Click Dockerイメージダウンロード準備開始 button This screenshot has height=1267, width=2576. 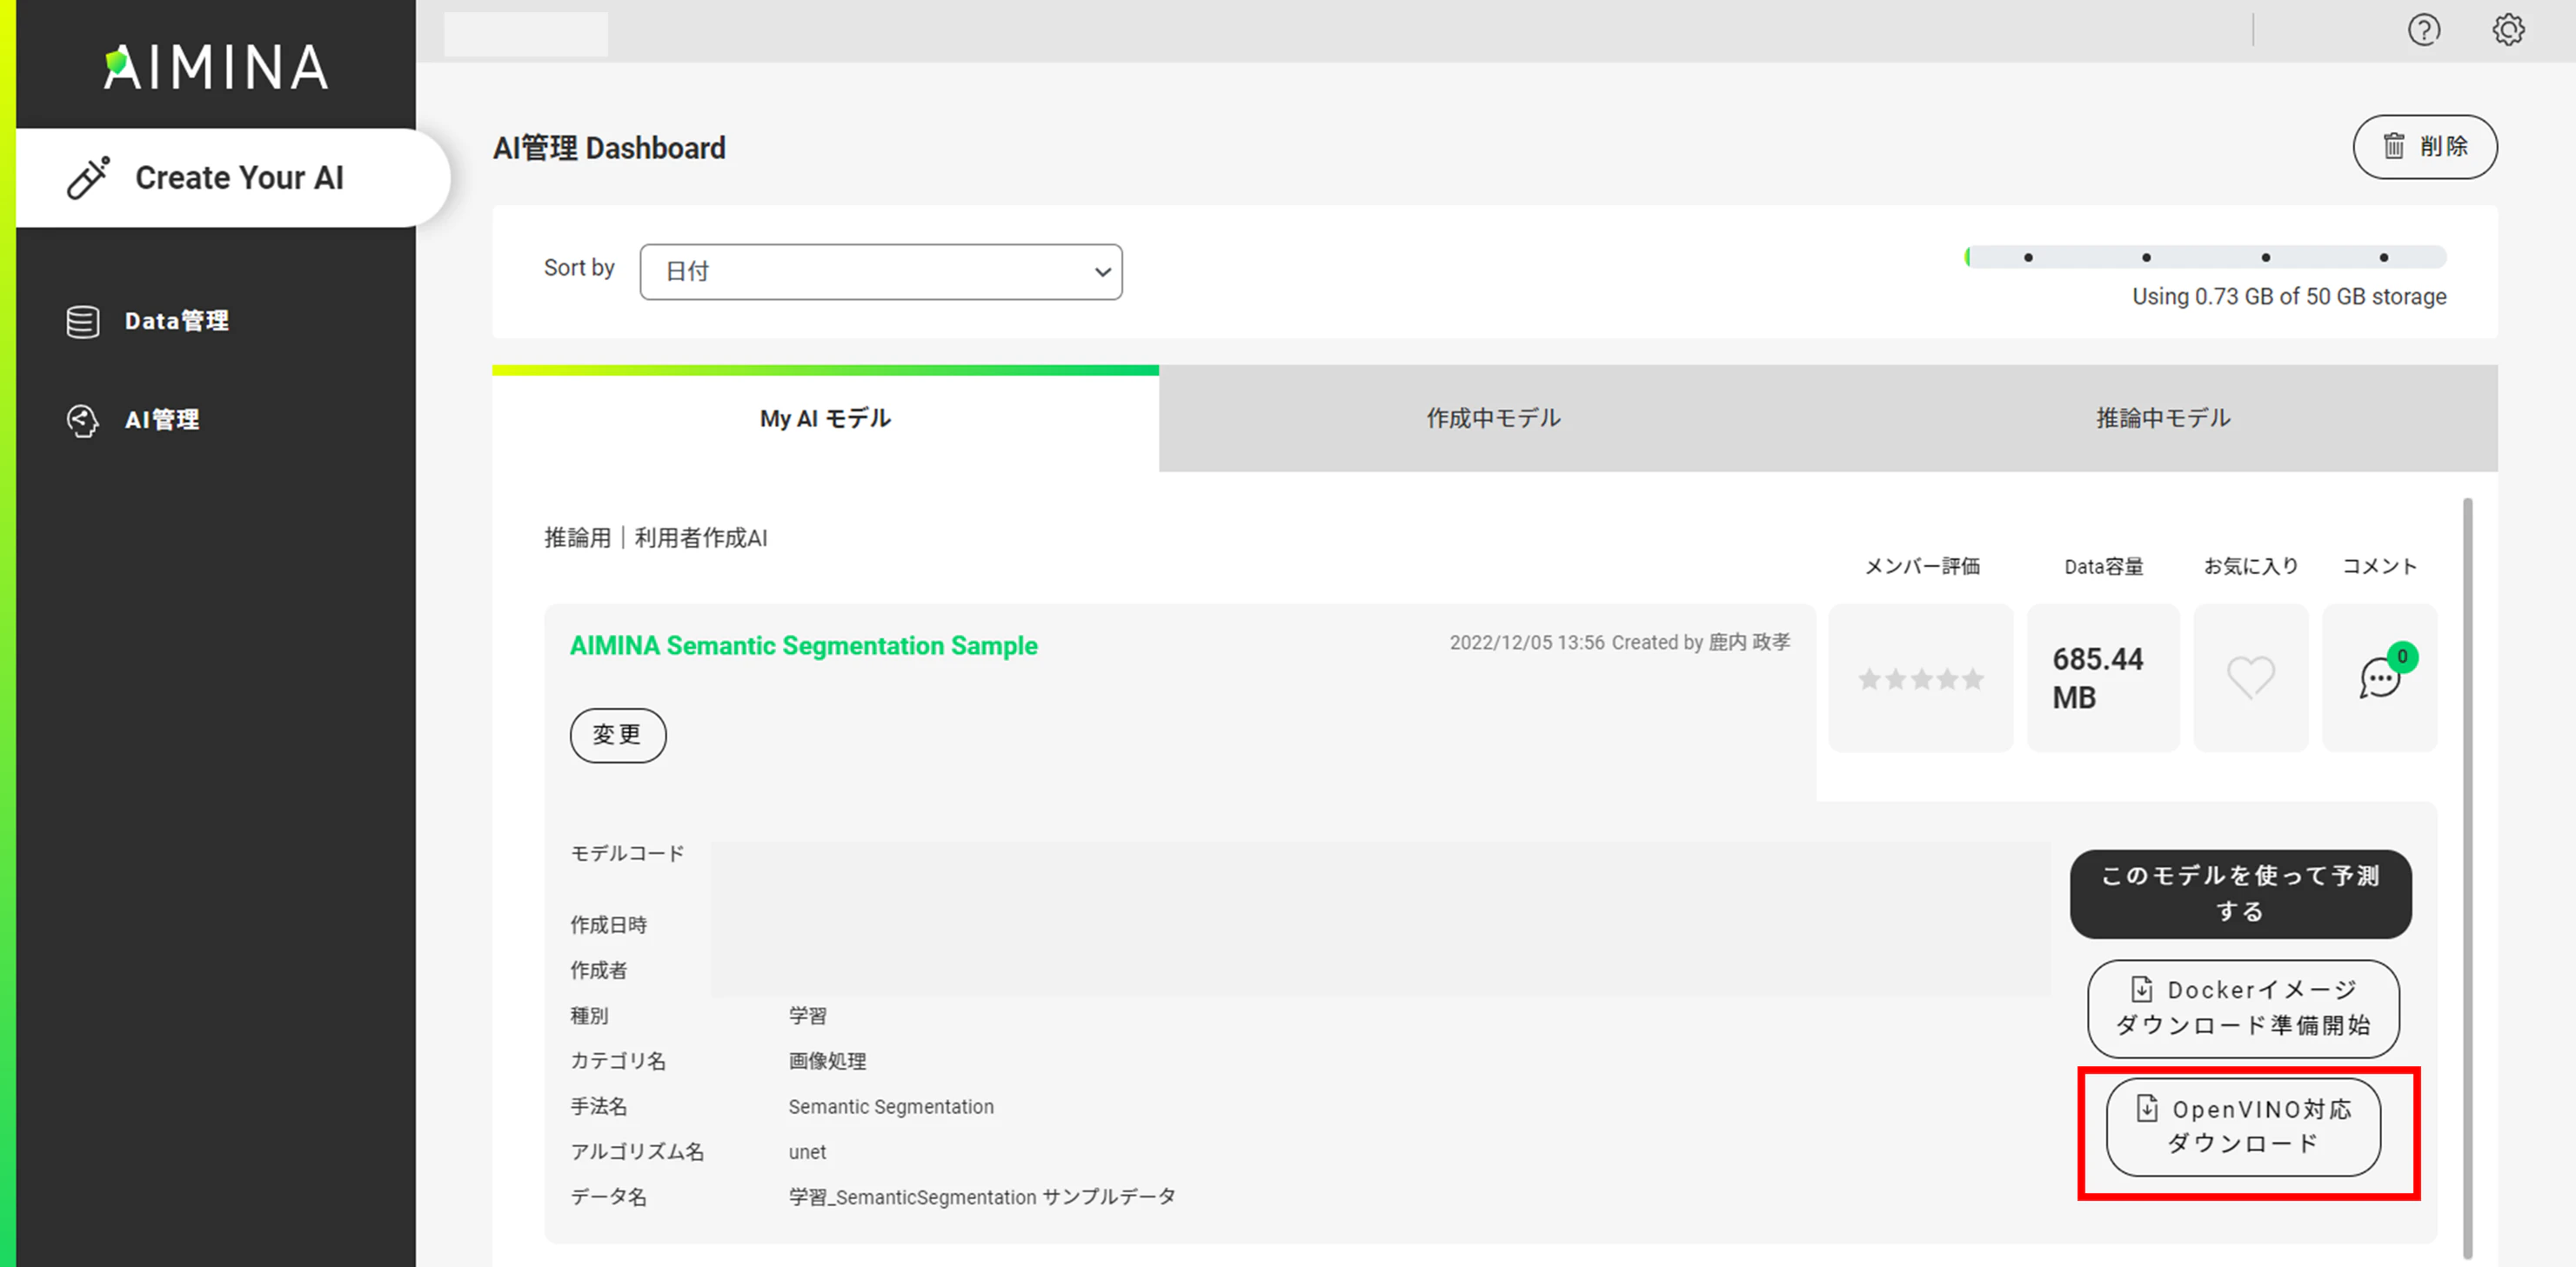(2243, 1008)
